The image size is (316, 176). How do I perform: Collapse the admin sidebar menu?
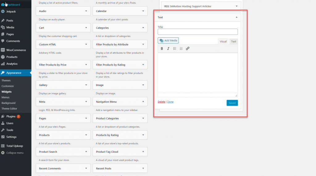[x=15, y=153]
